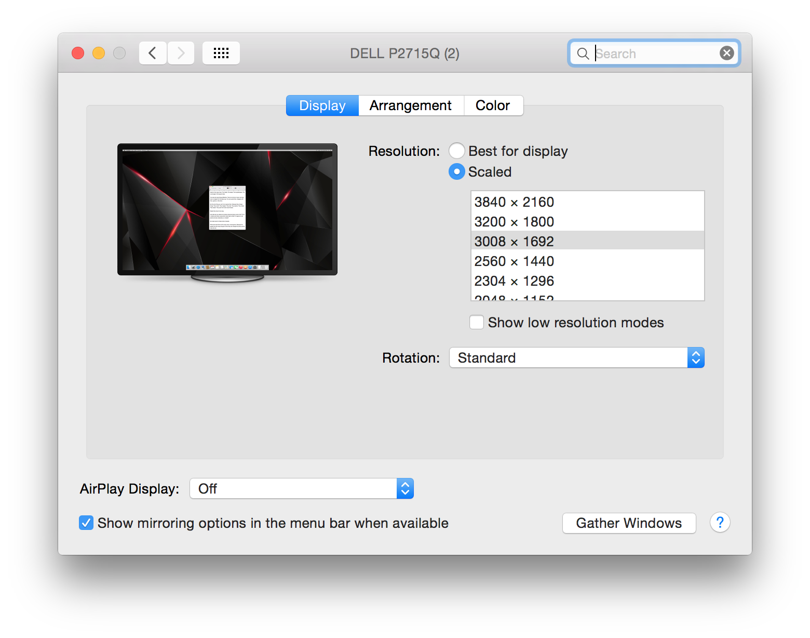This screenshot has width=810, height=638.
Task: Clear the search field with the X icon
Action: pyautogui.click(x=727, y=53)
